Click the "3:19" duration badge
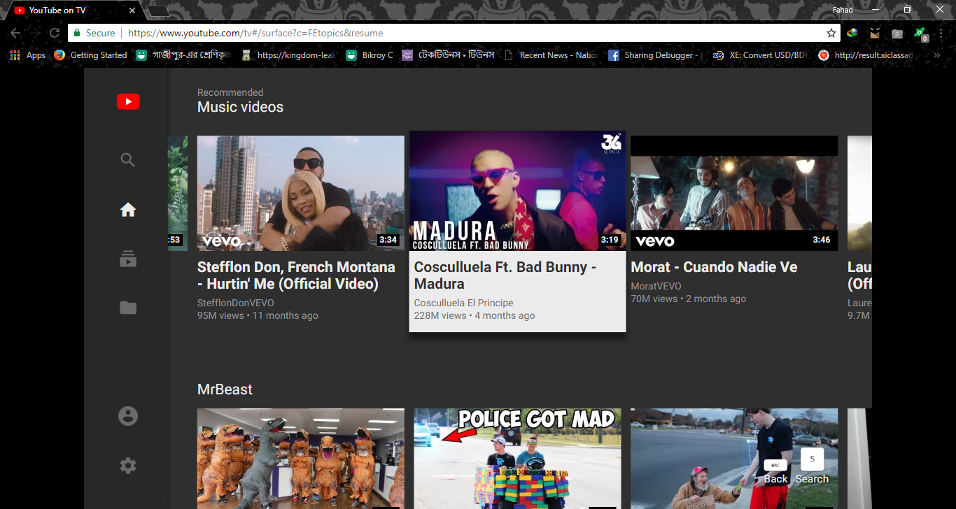This screenshot has width=956, height=509. pos(610,240)
